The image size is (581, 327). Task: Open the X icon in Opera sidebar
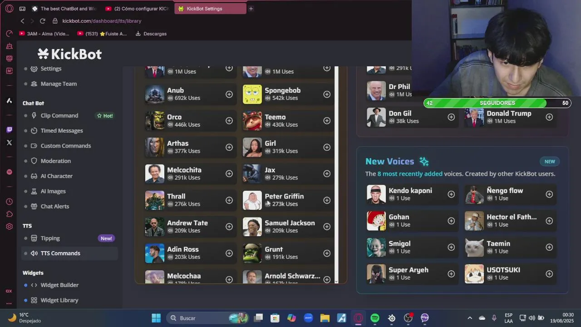pyautogui.click(x=9, y=143)
